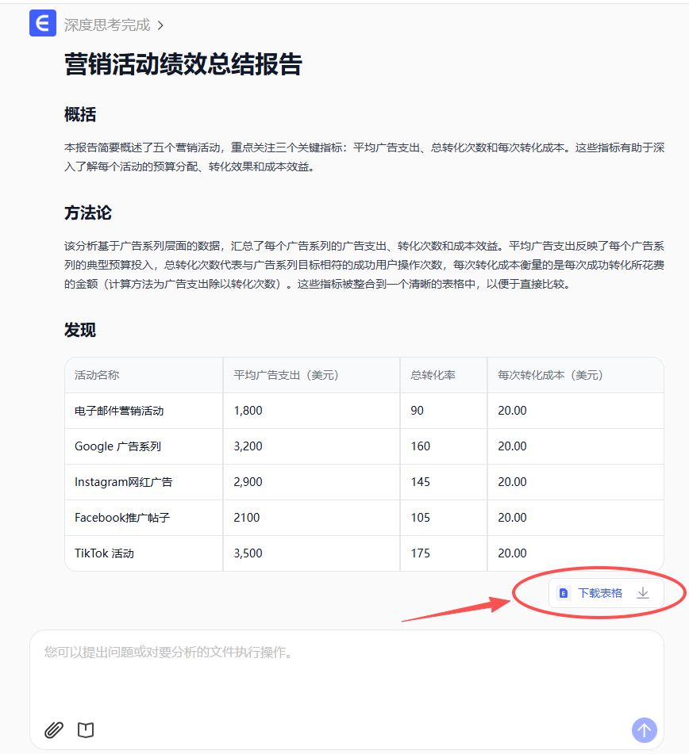Select the 平均广告支出（美元） column header
Image resolution: width=689 pixels, height=754 pixels.
point(287,375)
